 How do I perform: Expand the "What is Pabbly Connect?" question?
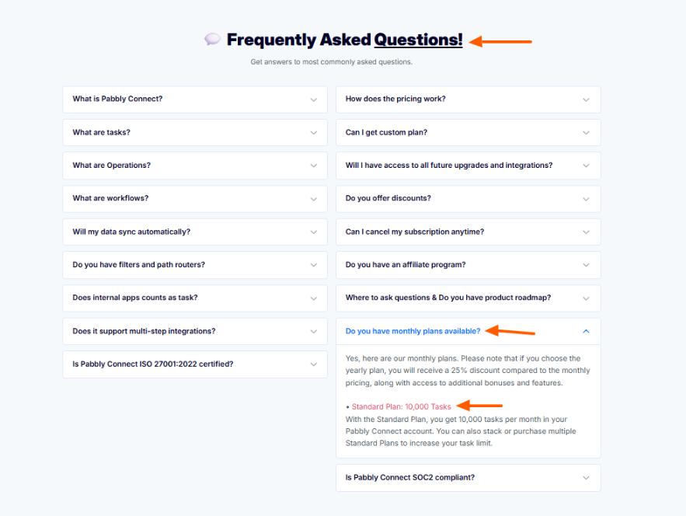click(195, 99)
